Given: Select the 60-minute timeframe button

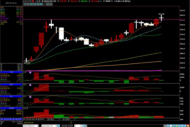Looking at the screenshot, I should click(41, 4).
